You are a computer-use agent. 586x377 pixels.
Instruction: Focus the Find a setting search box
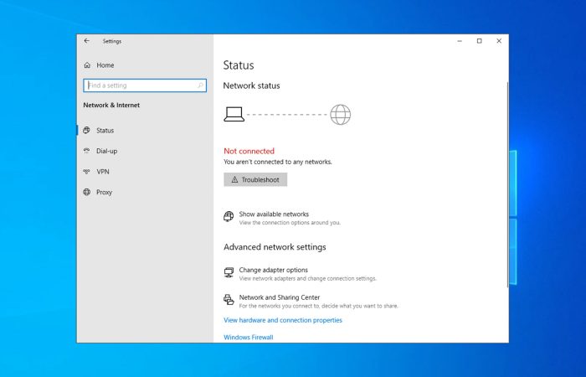click(145, 85)
